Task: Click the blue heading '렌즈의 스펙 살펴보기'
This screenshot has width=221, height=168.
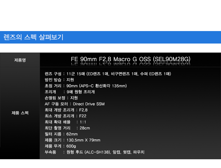Action: [x=33, y=37]
